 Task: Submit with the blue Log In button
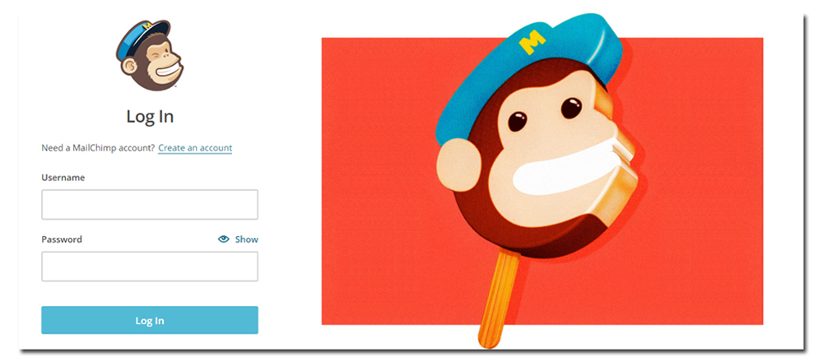(150, 320)
